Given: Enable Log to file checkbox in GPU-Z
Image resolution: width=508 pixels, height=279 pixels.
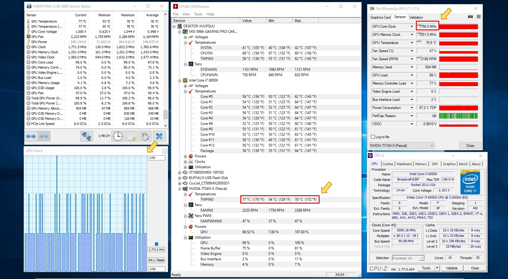Looking at the screenshot, I should [373, 137].
